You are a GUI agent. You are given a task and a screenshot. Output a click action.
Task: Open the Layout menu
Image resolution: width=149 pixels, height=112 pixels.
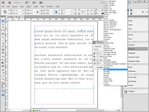pos(15,7)
